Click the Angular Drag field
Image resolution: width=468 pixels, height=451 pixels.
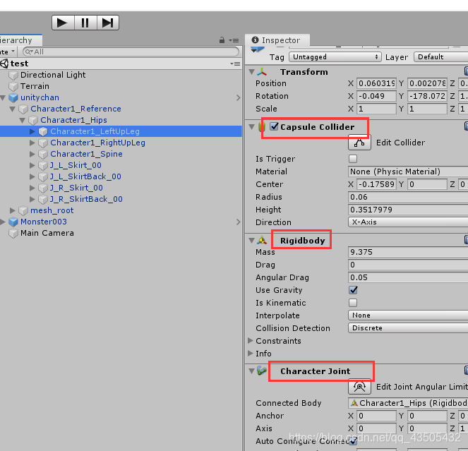[x=408, y=277]
